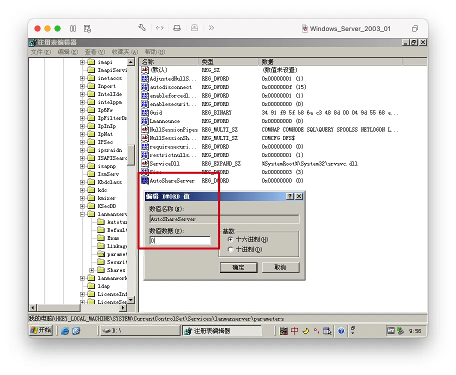Click the Internet Explorer quick launch icon

pyautogui.click(x=64, y=331)
